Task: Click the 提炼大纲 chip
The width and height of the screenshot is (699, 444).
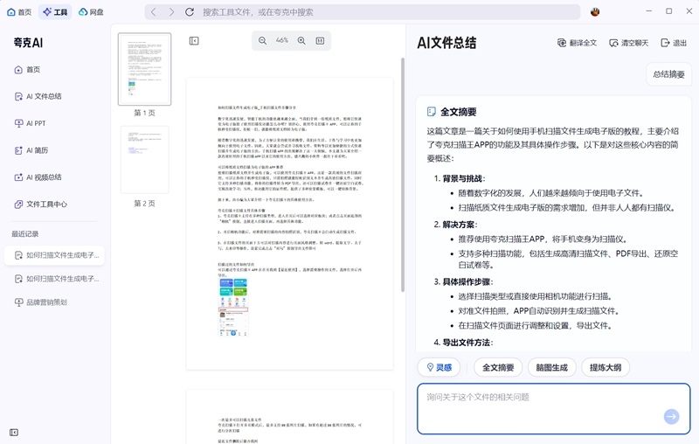Action: click(x=606, y=367)
